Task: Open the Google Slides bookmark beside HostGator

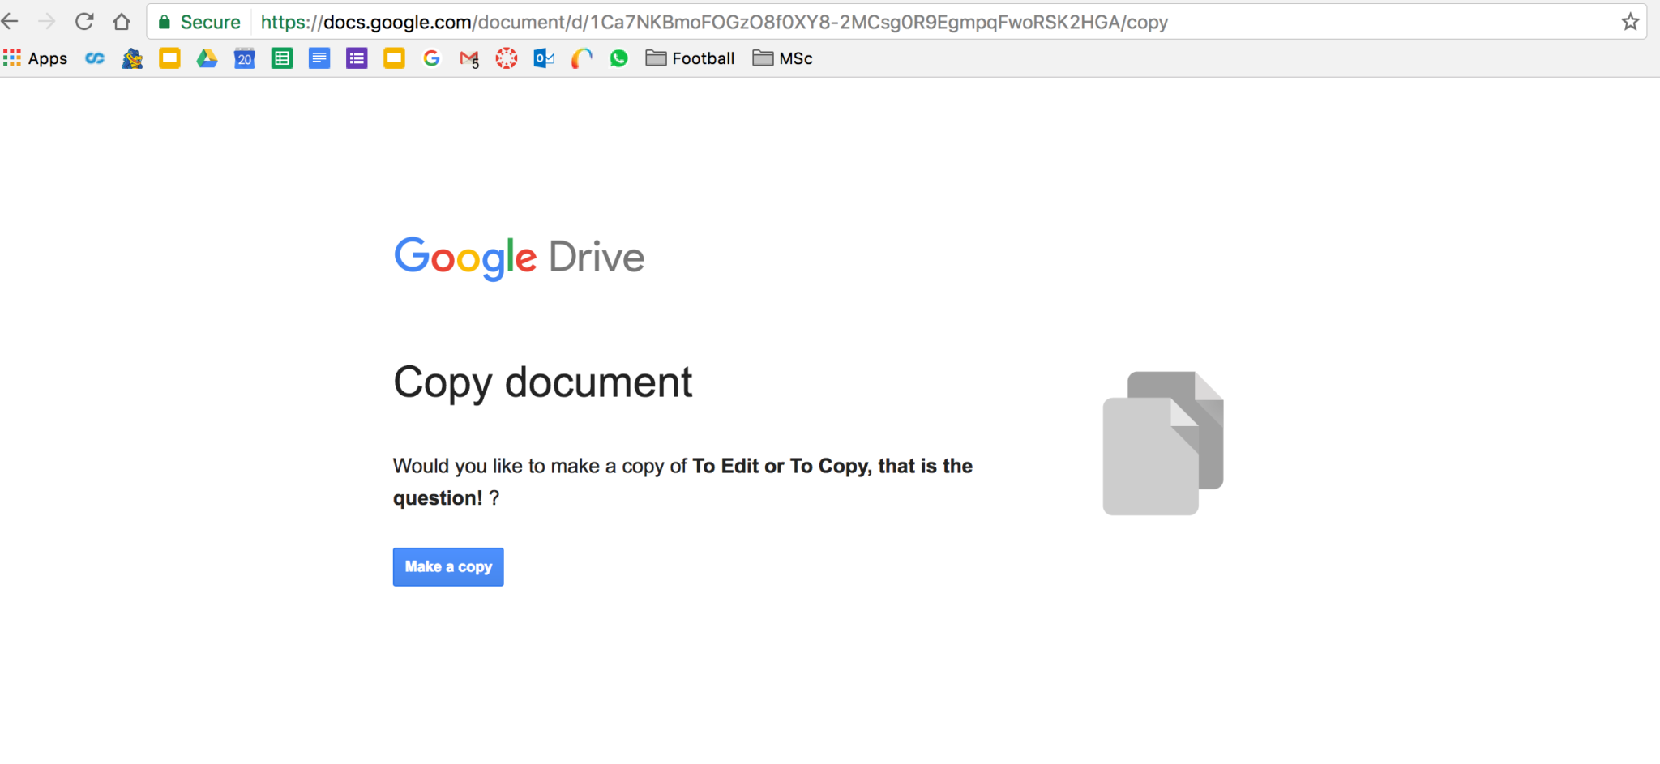Action: tap(169, 58)
